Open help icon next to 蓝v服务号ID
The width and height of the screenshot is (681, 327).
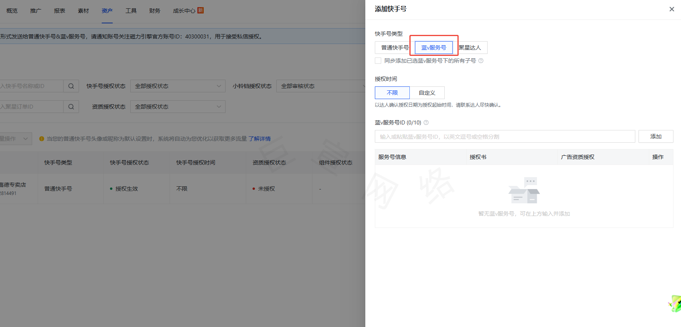point(426,122)
